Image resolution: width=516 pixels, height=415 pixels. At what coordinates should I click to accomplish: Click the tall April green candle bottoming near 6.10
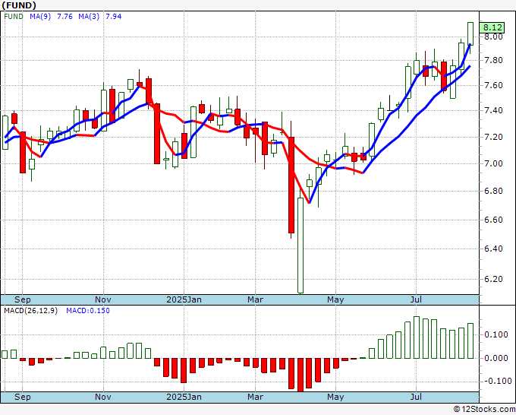(300, 246)
